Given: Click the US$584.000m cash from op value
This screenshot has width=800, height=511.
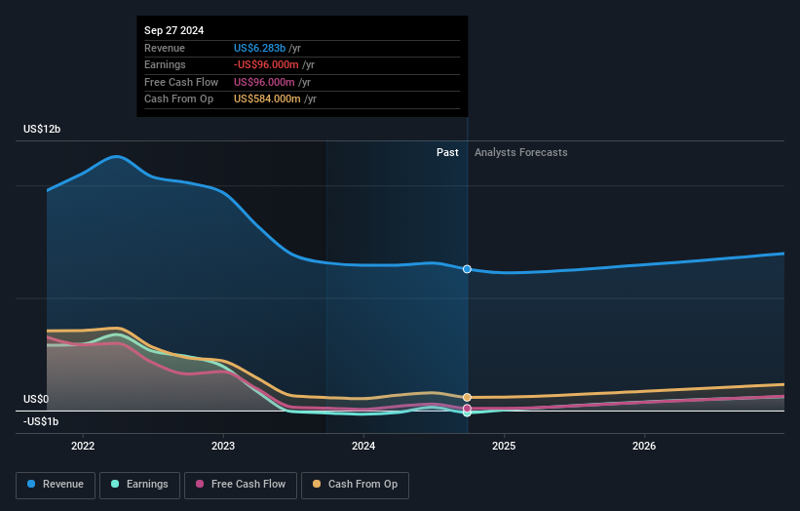Looking at the screenshot, I should pos(267,99).
